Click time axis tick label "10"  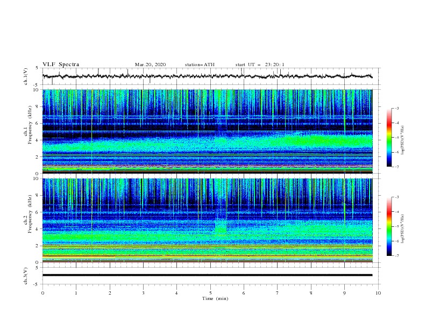pos(378,293)
